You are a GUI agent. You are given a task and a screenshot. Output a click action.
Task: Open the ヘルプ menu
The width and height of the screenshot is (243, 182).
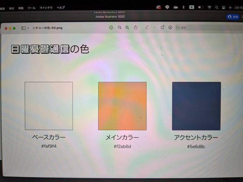click(x=61, y=7)
